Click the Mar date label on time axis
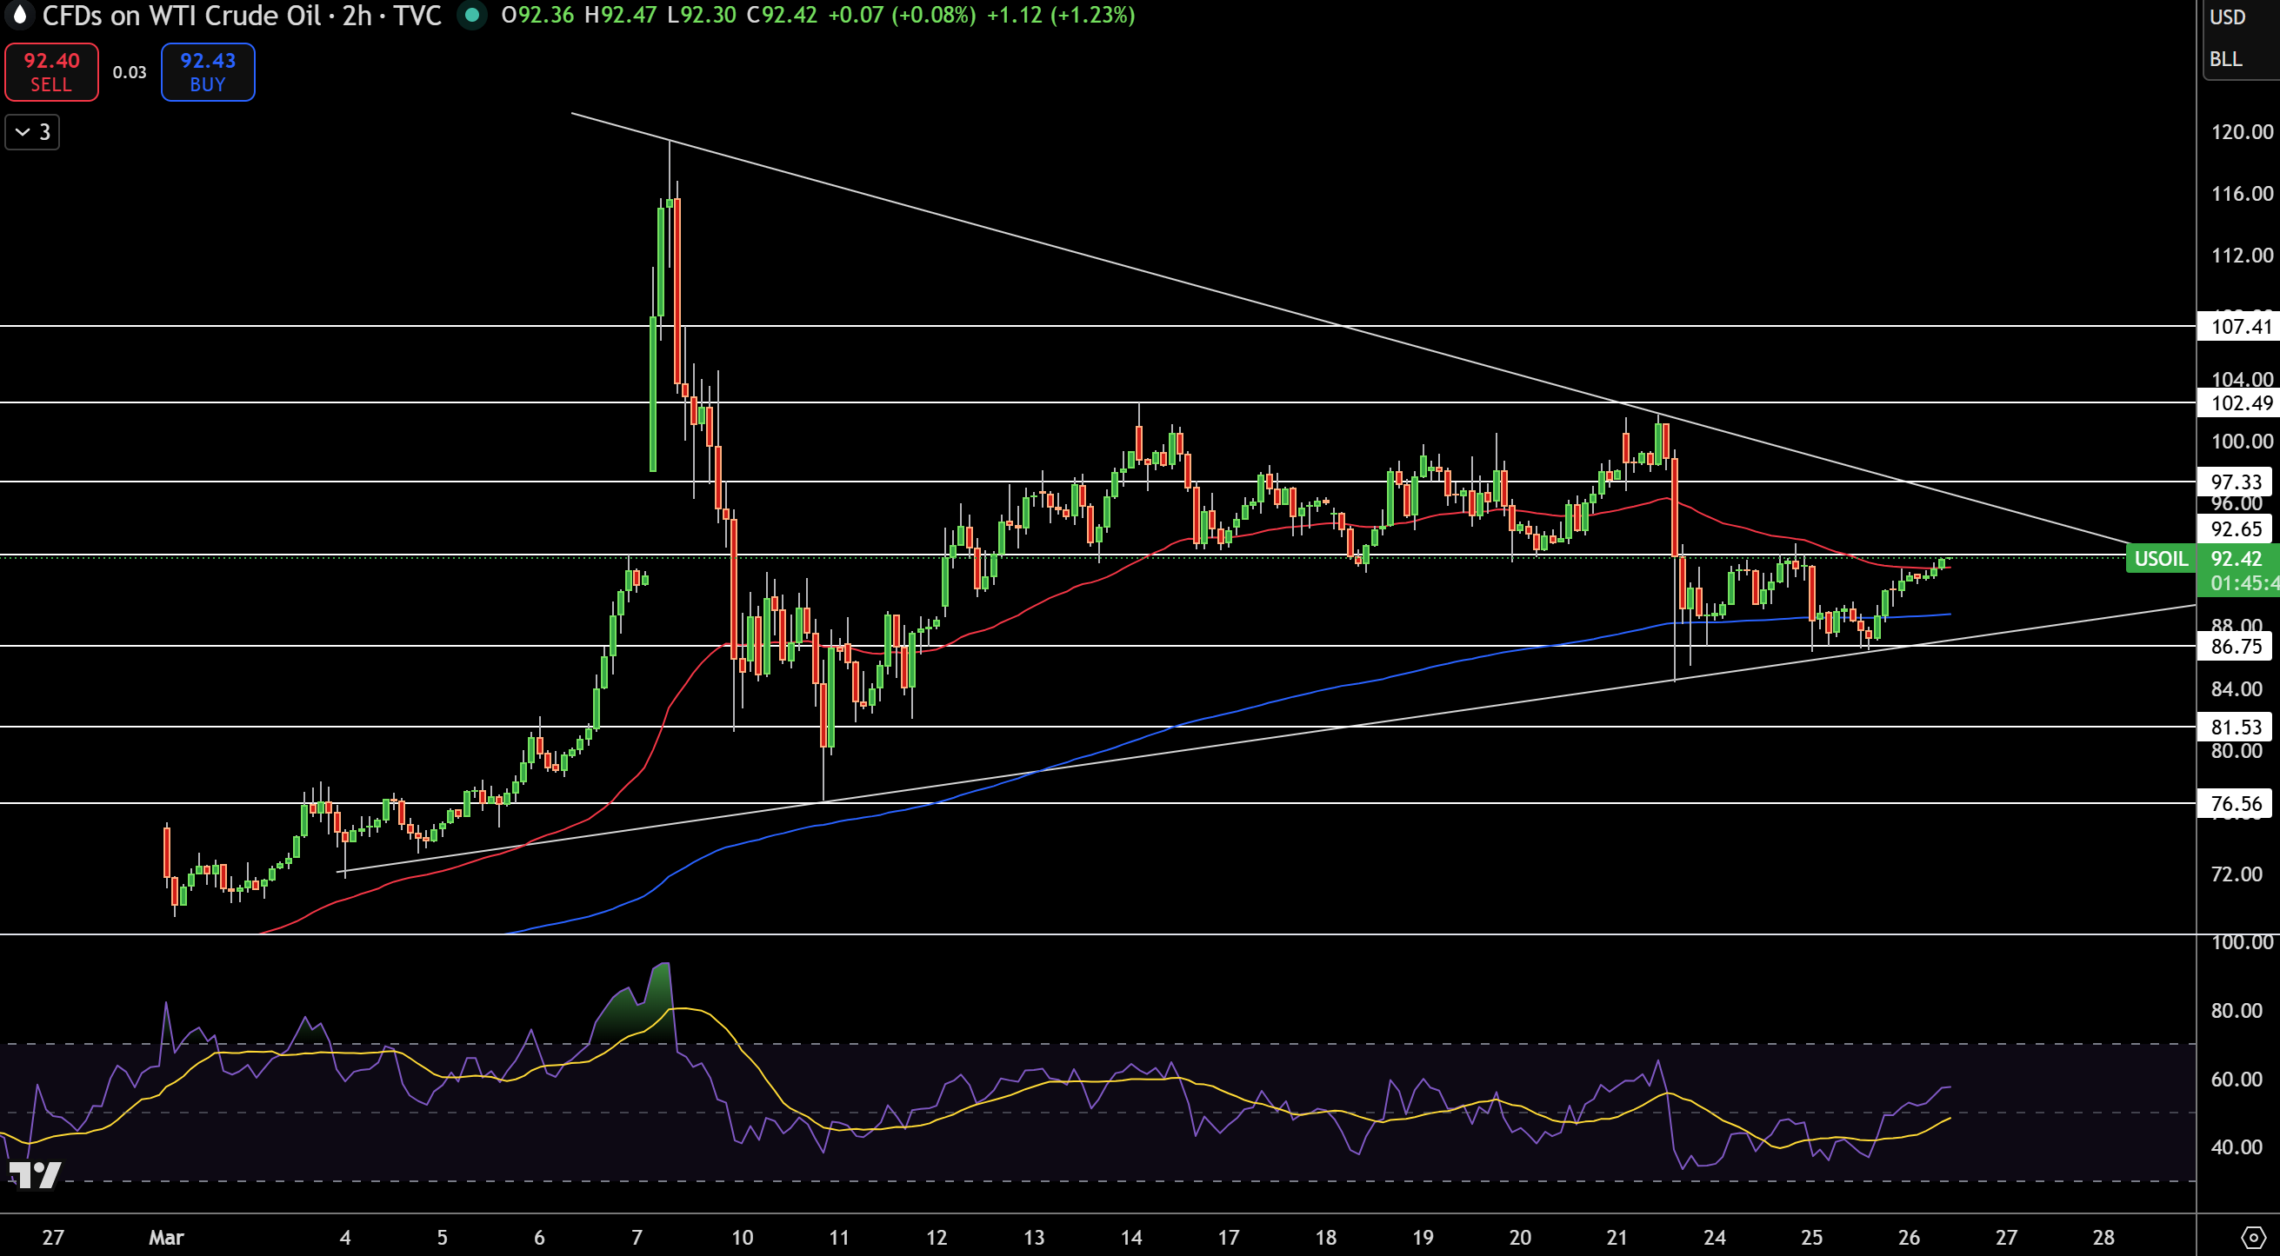 (x=166, y=1238)
